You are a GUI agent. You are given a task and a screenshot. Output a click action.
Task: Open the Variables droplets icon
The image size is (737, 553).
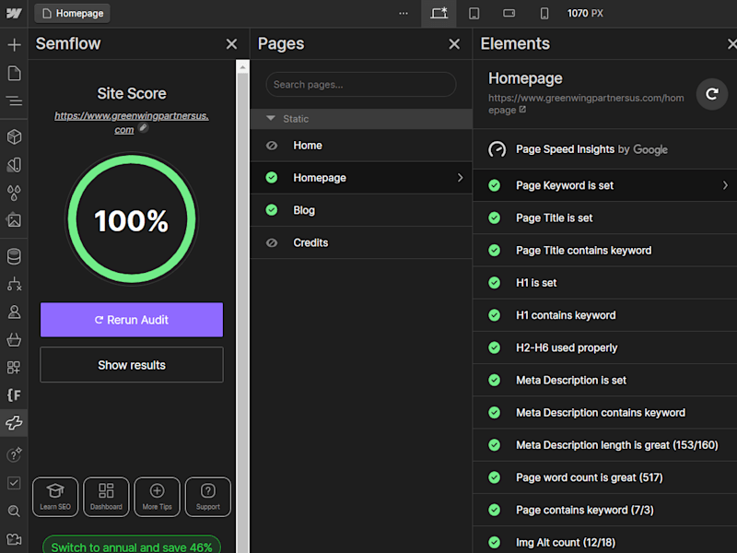point(14,193)
